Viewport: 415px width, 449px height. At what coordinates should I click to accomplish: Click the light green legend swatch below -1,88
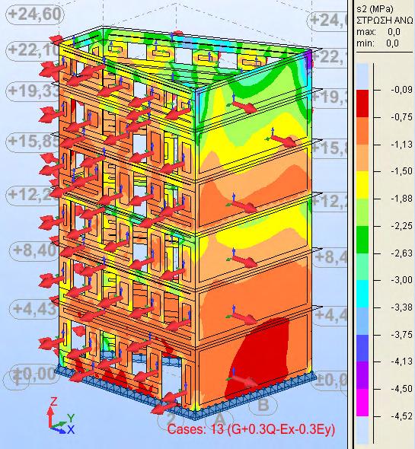click(x=362, y=212)
